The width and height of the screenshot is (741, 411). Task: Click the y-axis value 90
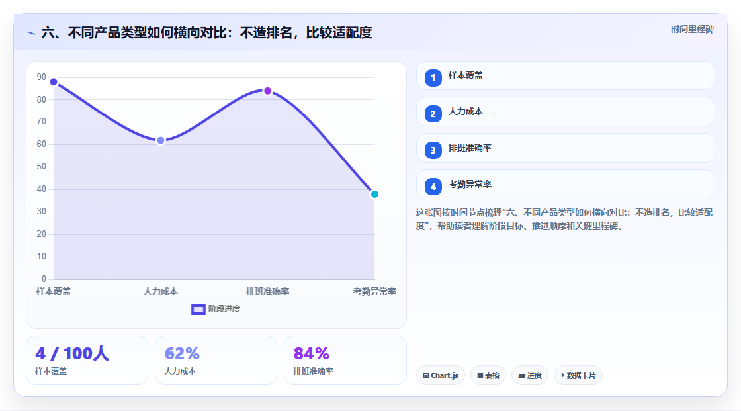click(x=42, y=77)
